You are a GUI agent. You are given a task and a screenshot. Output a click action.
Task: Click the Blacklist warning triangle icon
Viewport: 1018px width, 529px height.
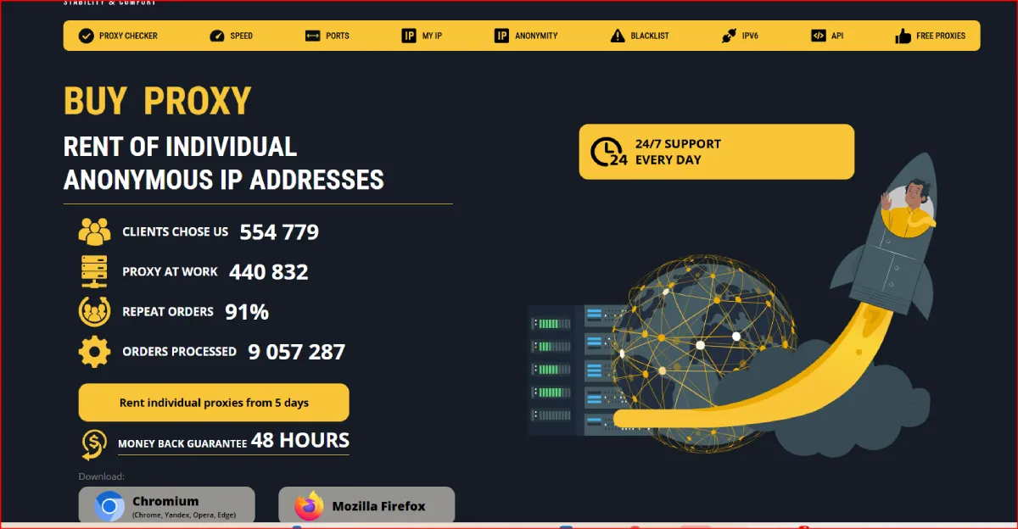tap(618, 36)
